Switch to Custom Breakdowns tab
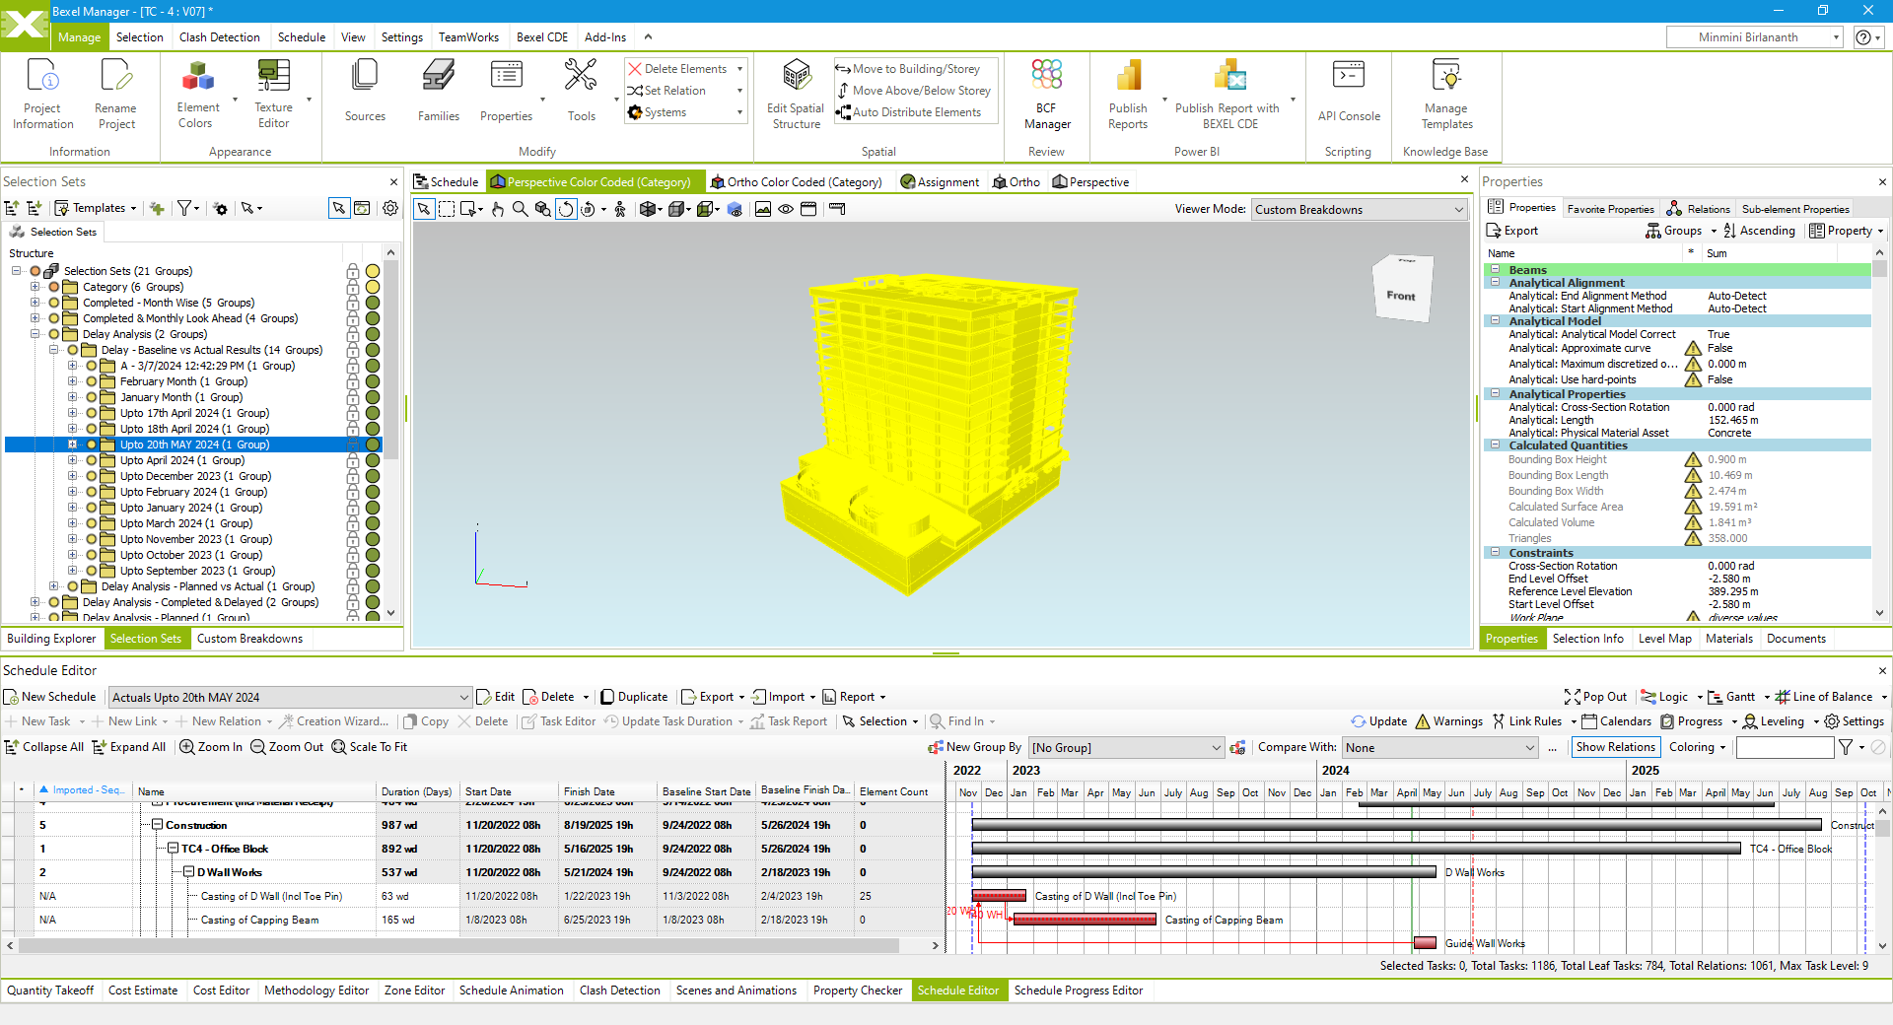 [x=249, y=639]
